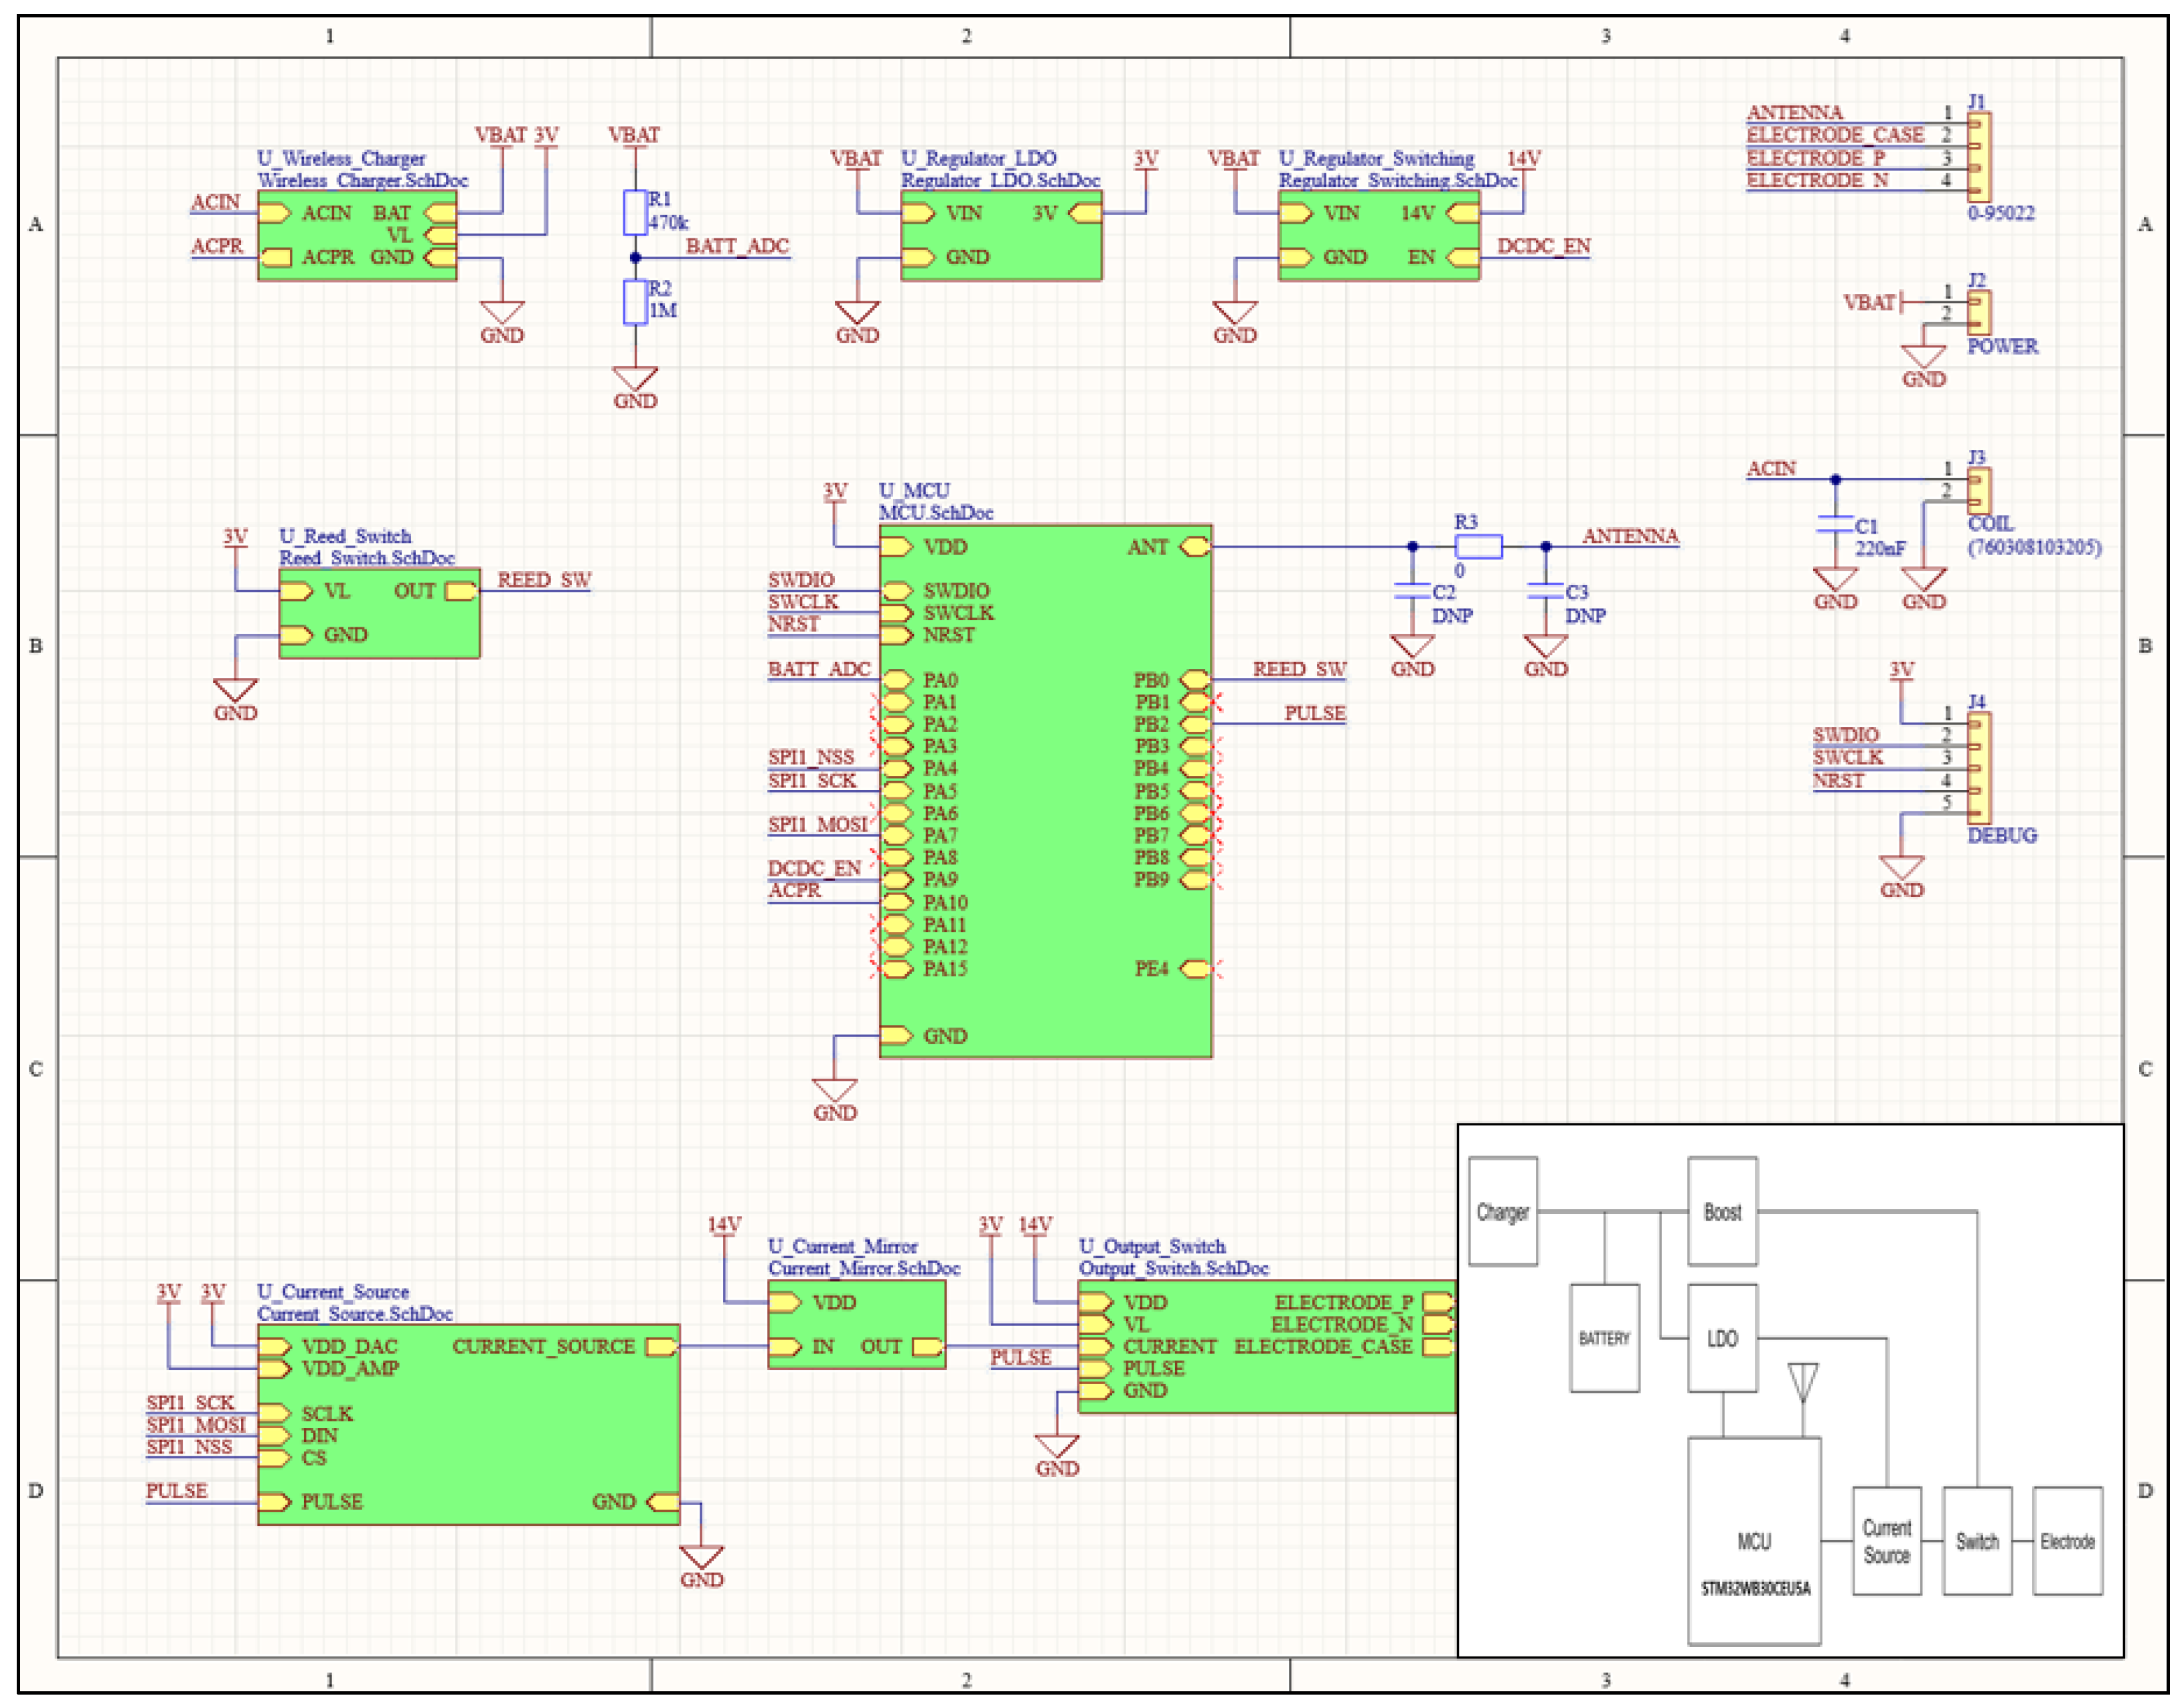Click the MCU.SchDoc file name label
This screenshot has height=1708, width=2184.
(935, 513)
